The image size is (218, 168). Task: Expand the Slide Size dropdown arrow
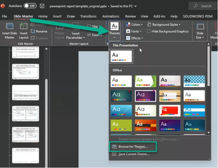pyautogui.click(x=203, y=37)
